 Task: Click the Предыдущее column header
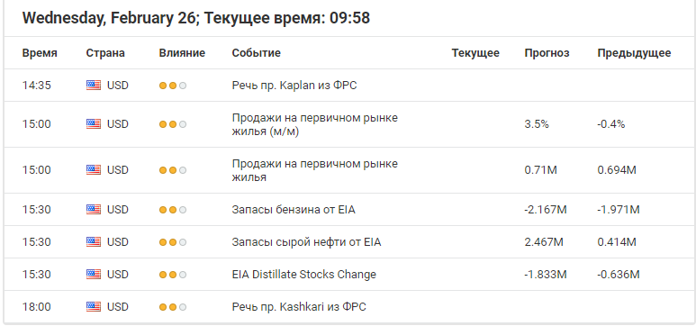634,53
